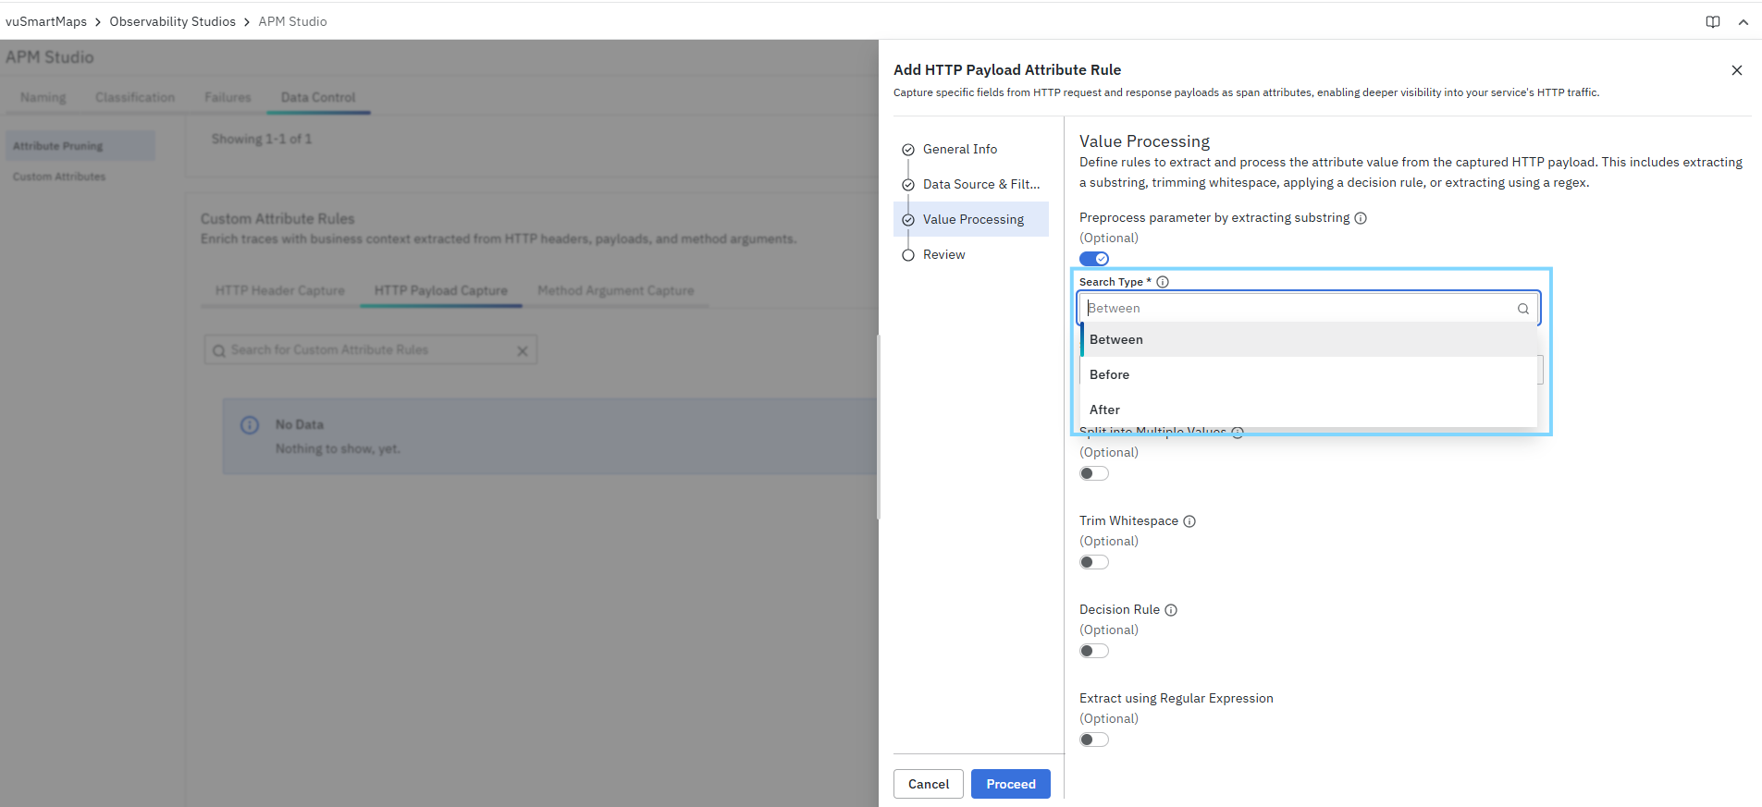Screen dimensions: 1762x807
Task: Click the APM Studio breadcrumb
Action: click(293, 22)
